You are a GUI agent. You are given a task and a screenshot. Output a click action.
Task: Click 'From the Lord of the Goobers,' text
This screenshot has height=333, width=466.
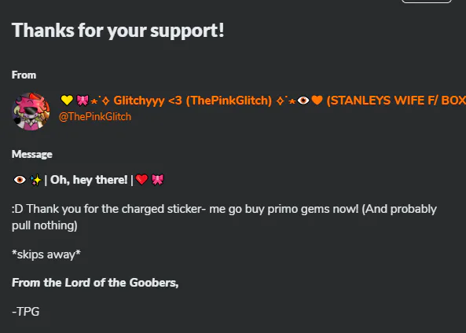[x=95, y=283]
